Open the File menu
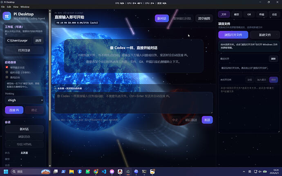The width and height of the screenshot is (282, 176). tap(3, 7)
